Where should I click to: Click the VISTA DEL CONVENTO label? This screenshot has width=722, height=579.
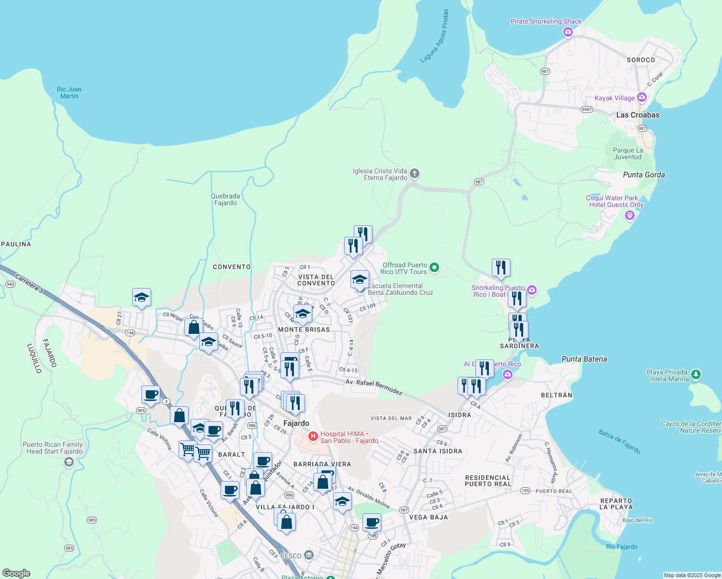pos(316,280)
